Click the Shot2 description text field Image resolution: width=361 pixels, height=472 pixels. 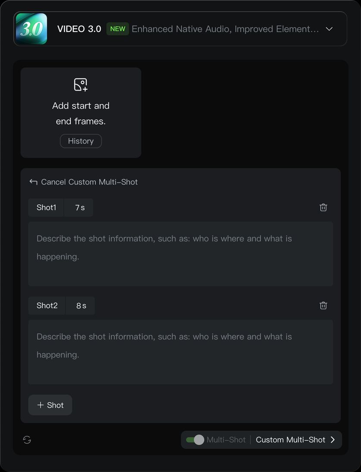tap(180, 352)
